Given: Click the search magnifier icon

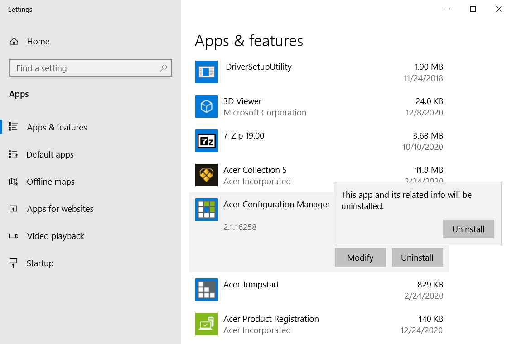Looking at the screenshot, I should (163, 68).
